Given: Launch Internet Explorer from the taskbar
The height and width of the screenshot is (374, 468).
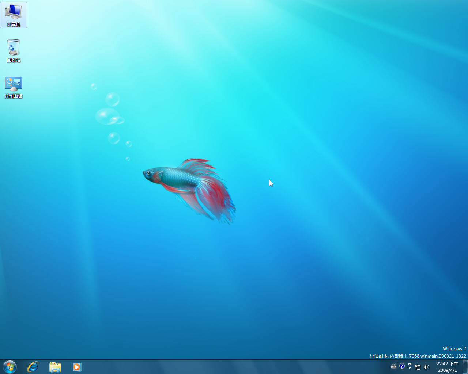Looking at the screenshot, I should (33, 367).
